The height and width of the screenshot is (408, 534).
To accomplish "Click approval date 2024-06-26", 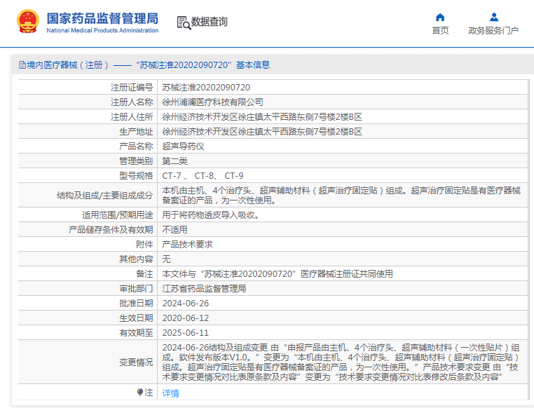I will pyautogui.click(x=185, y=303).
